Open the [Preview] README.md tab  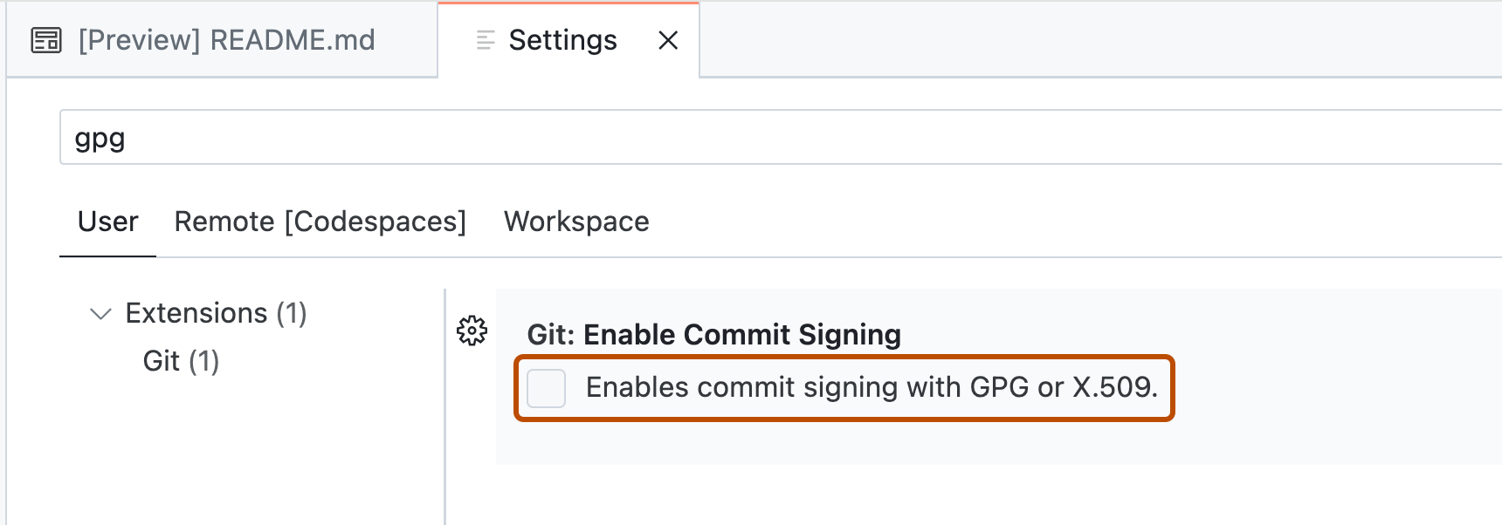[x=227, y=39]
